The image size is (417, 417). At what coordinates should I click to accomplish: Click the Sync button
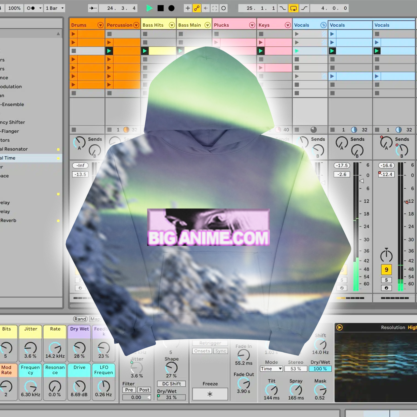(221, 351)
